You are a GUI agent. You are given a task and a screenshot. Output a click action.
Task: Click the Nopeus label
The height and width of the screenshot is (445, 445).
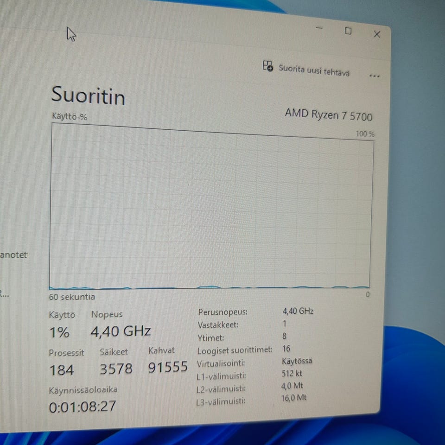[107, 314]
